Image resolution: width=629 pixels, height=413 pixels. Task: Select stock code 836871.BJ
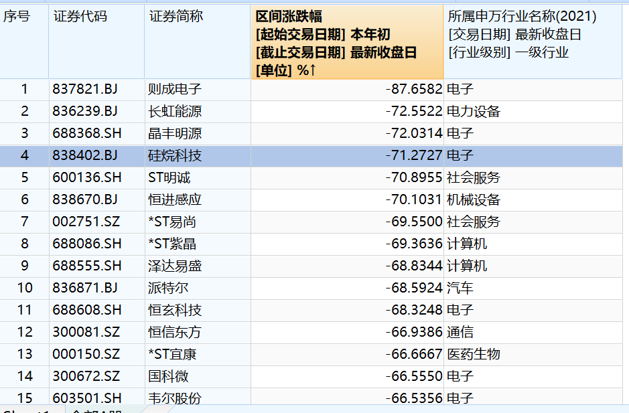coord(85,288)
